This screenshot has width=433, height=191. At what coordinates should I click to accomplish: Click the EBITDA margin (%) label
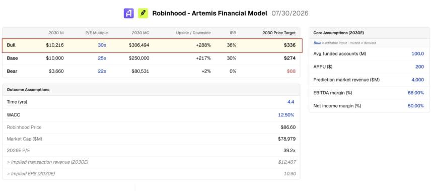pos(333,93)
